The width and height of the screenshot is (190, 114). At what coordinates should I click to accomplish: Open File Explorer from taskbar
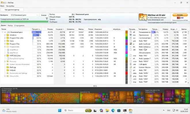coord(107,110)
